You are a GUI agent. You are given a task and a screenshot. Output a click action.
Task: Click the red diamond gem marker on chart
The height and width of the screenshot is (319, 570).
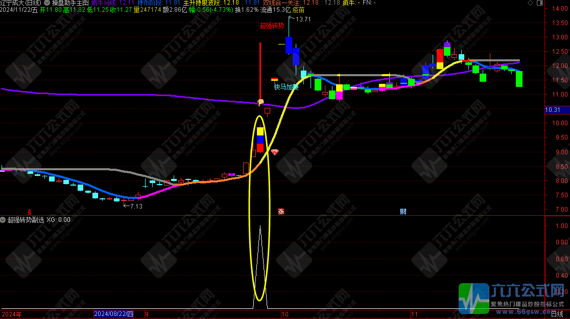[275, 152]
